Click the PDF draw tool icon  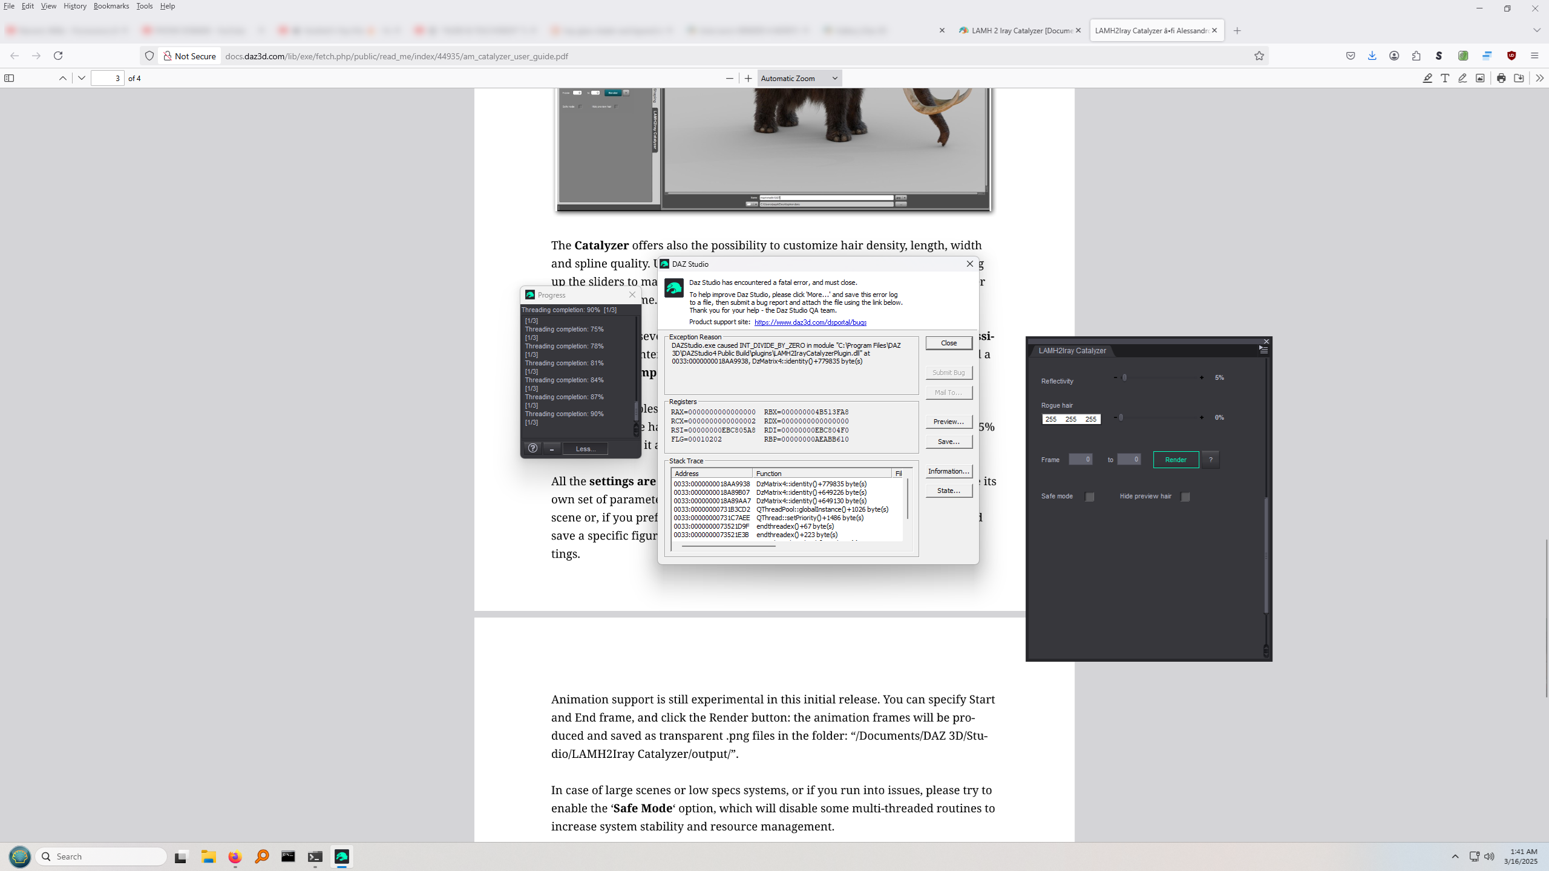[1462, 78]
